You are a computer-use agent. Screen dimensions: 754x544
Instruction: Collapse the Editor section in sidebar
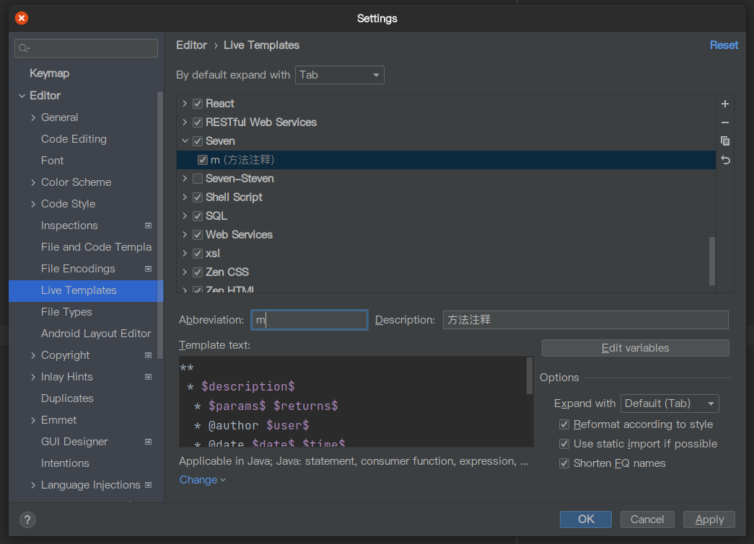point(22,96)
